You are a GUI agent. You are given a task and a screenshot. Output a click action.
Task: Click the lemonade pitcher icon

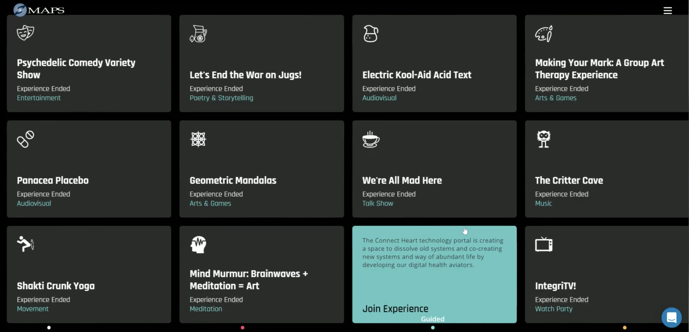coord(198,34)
